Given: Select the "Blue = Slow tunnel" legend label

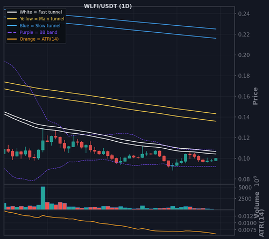Looking at the screenshot, I should (40, 26).
